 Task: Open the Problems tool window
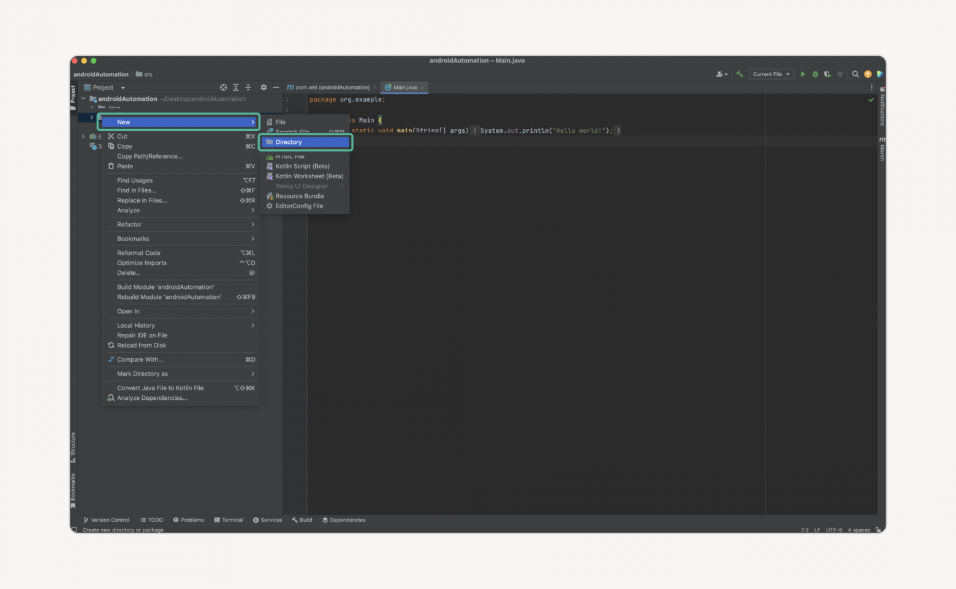click(x=189, y=520)
